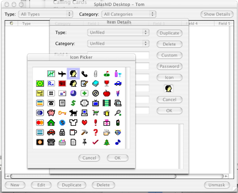Click the Show Details button

[216, 14]
